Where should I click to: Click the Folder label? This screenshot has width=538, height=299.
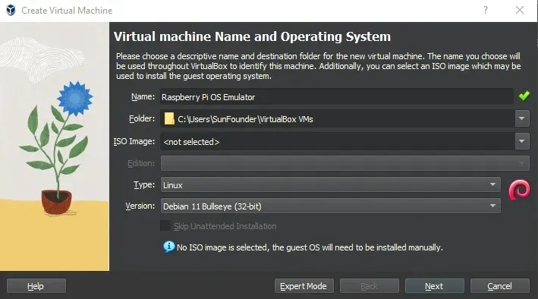[x=142, y=118]
